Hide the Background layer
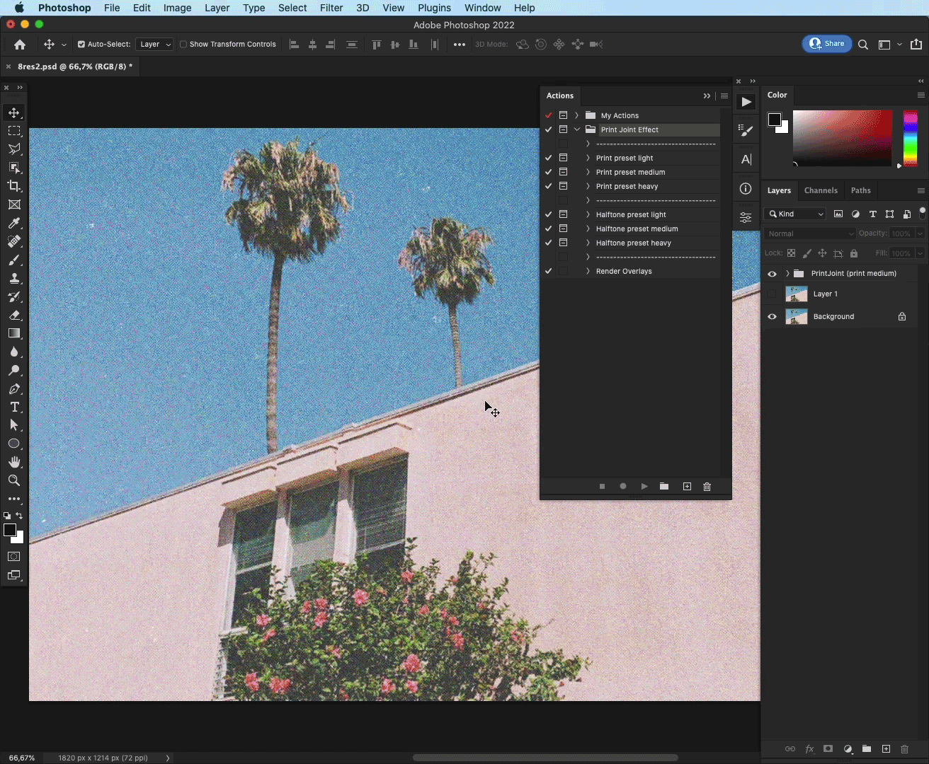Screen dimensions: 929x764 (x=772, y=317)
